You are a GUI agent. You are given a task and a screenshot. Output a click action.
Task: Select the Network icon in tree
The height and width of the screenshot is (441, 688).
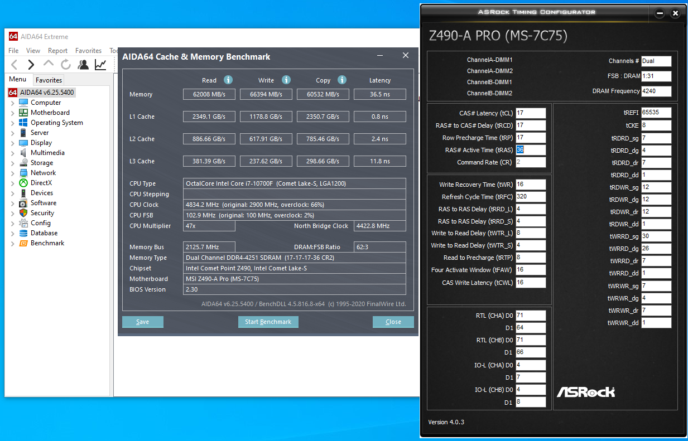23,173
